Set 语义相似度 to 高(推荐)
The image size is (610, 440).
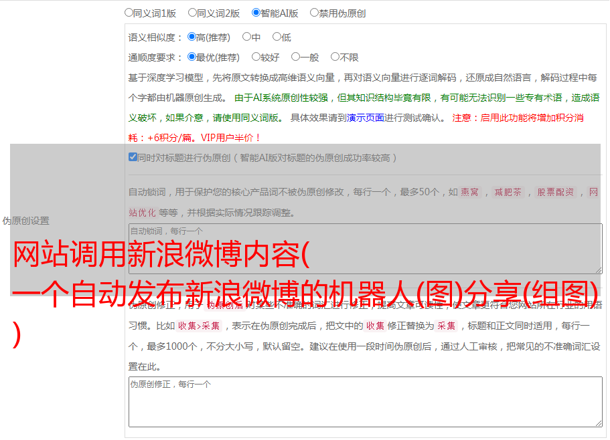click(x=192, y=37)
